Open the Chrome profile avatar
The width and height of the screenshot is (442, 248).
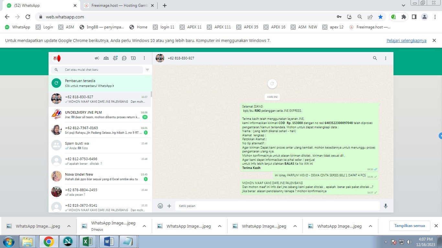tap(425, 17)
